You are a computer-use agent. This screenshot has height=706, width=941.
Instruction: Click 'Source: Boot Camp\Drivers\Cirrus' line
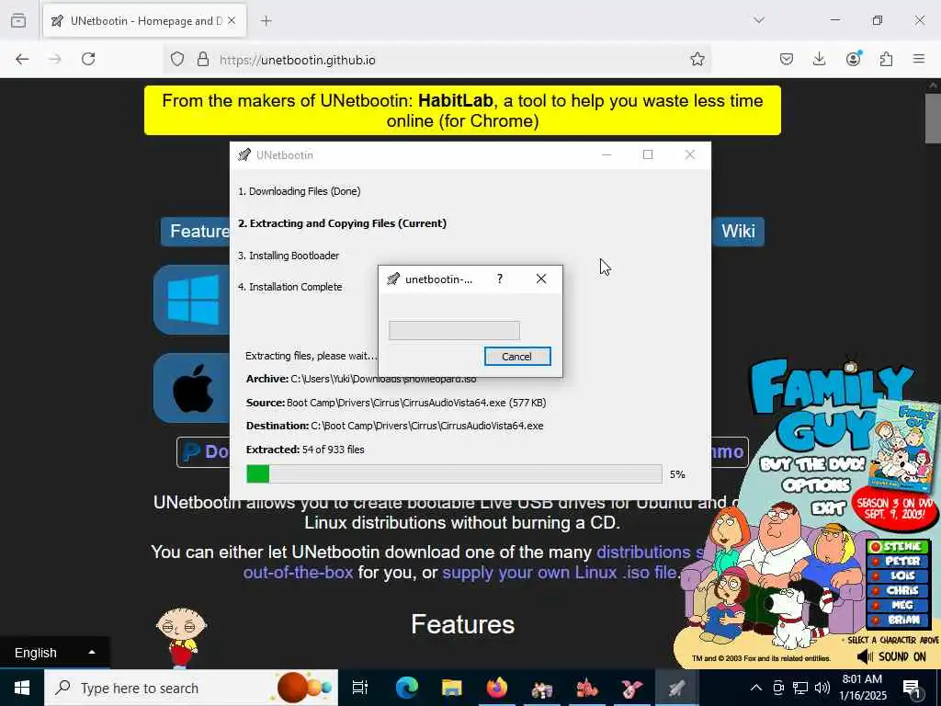point(396,403)
